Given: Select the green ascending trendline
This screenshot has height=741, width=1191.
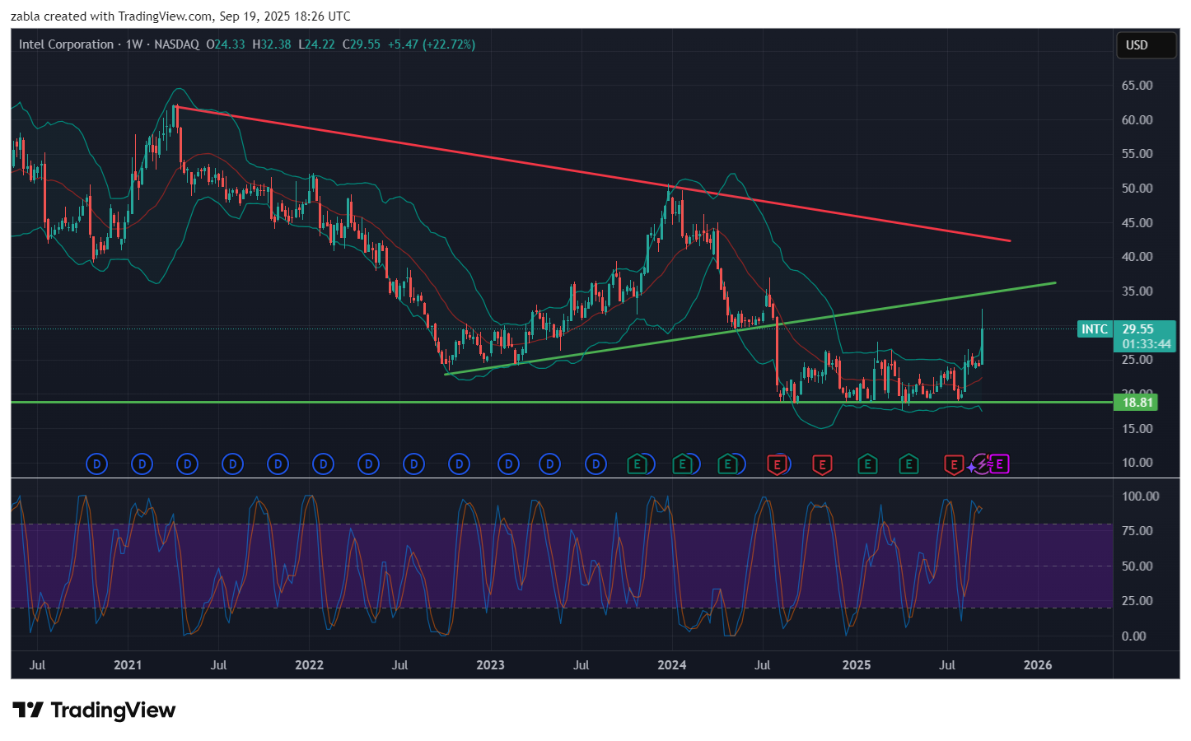Looking at the screenshot, I should coord(750,329).
